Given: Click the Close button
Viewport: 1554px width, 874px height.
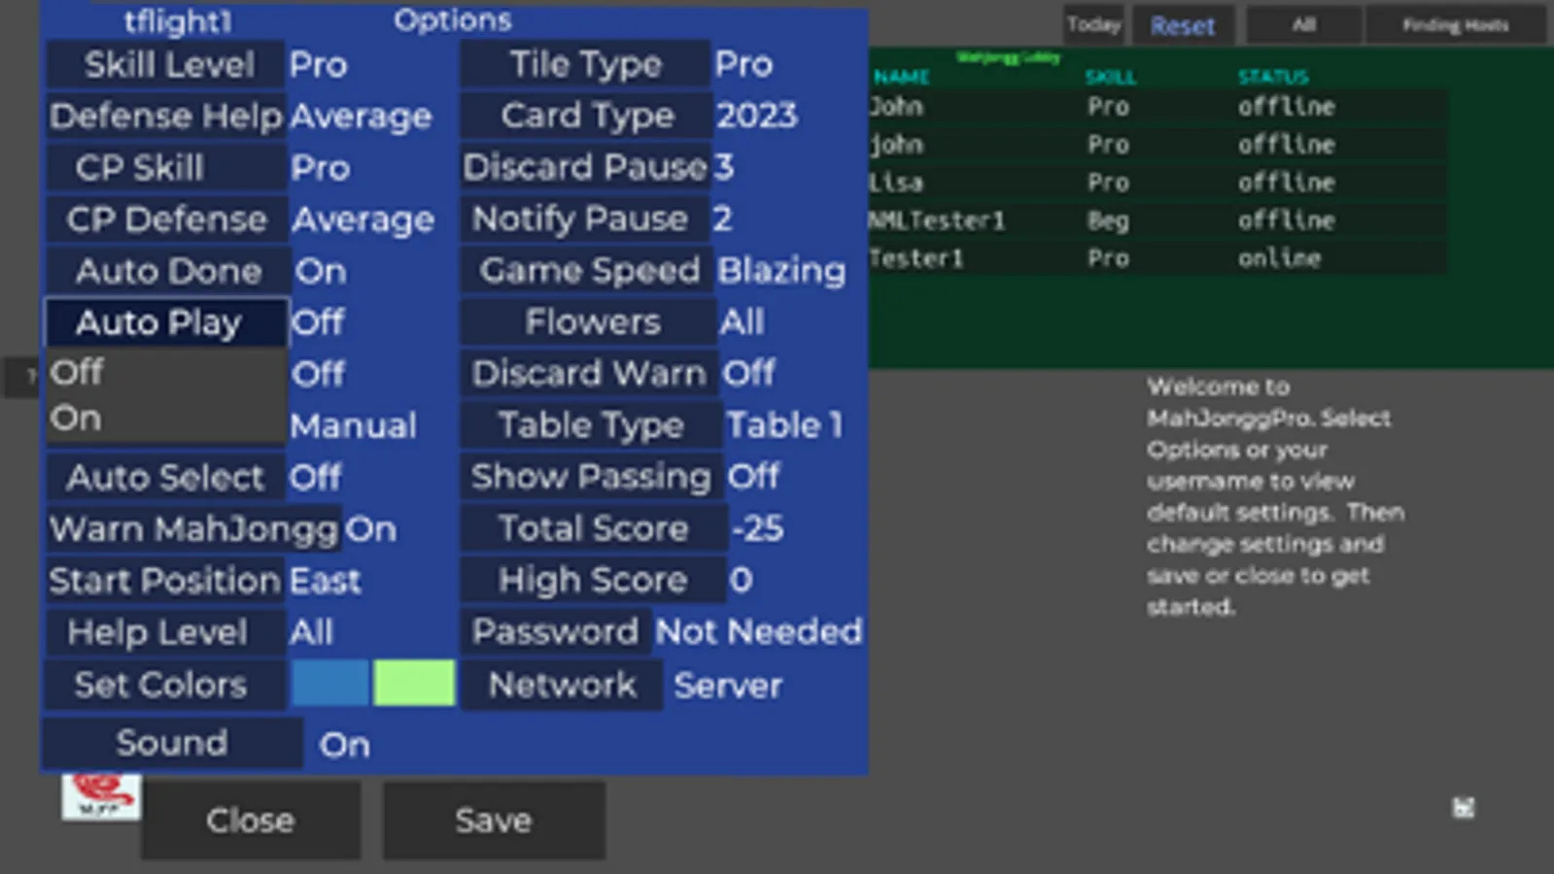Looking at the screenshot, I should coord(251,820).
